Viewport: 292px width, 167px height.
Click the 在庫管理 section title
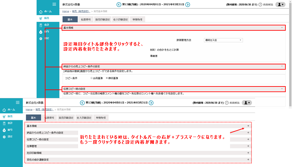[x=32, y=146]
